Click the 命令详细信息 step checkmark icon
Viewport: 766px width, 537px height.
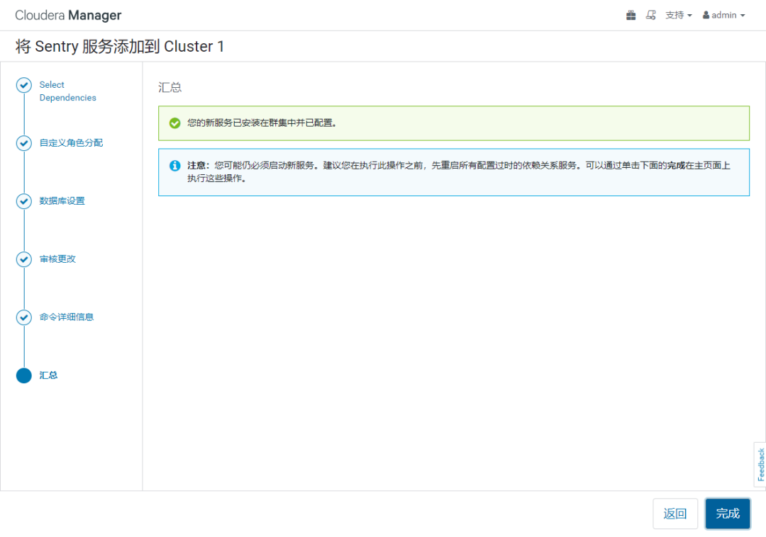click(24, 317)
